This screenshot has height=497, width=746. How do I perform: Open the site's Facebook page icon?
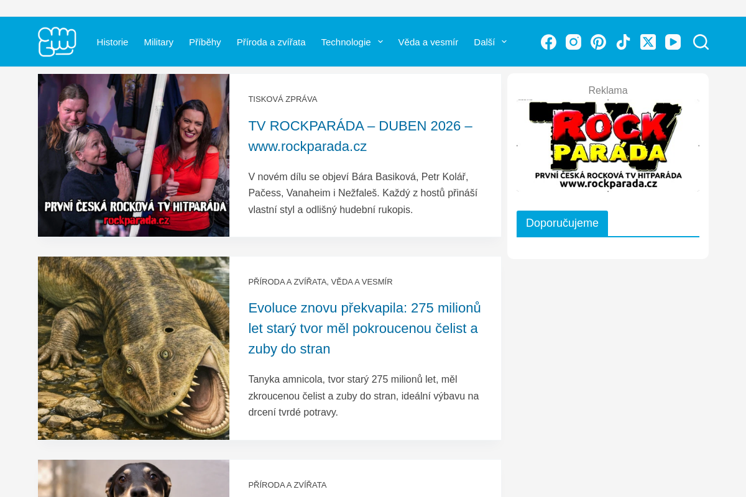click(x=548, y=42)
